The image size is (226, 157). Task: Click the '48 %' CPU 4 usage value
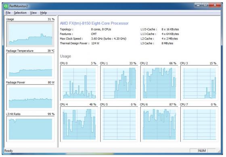(x=93, y=104)
